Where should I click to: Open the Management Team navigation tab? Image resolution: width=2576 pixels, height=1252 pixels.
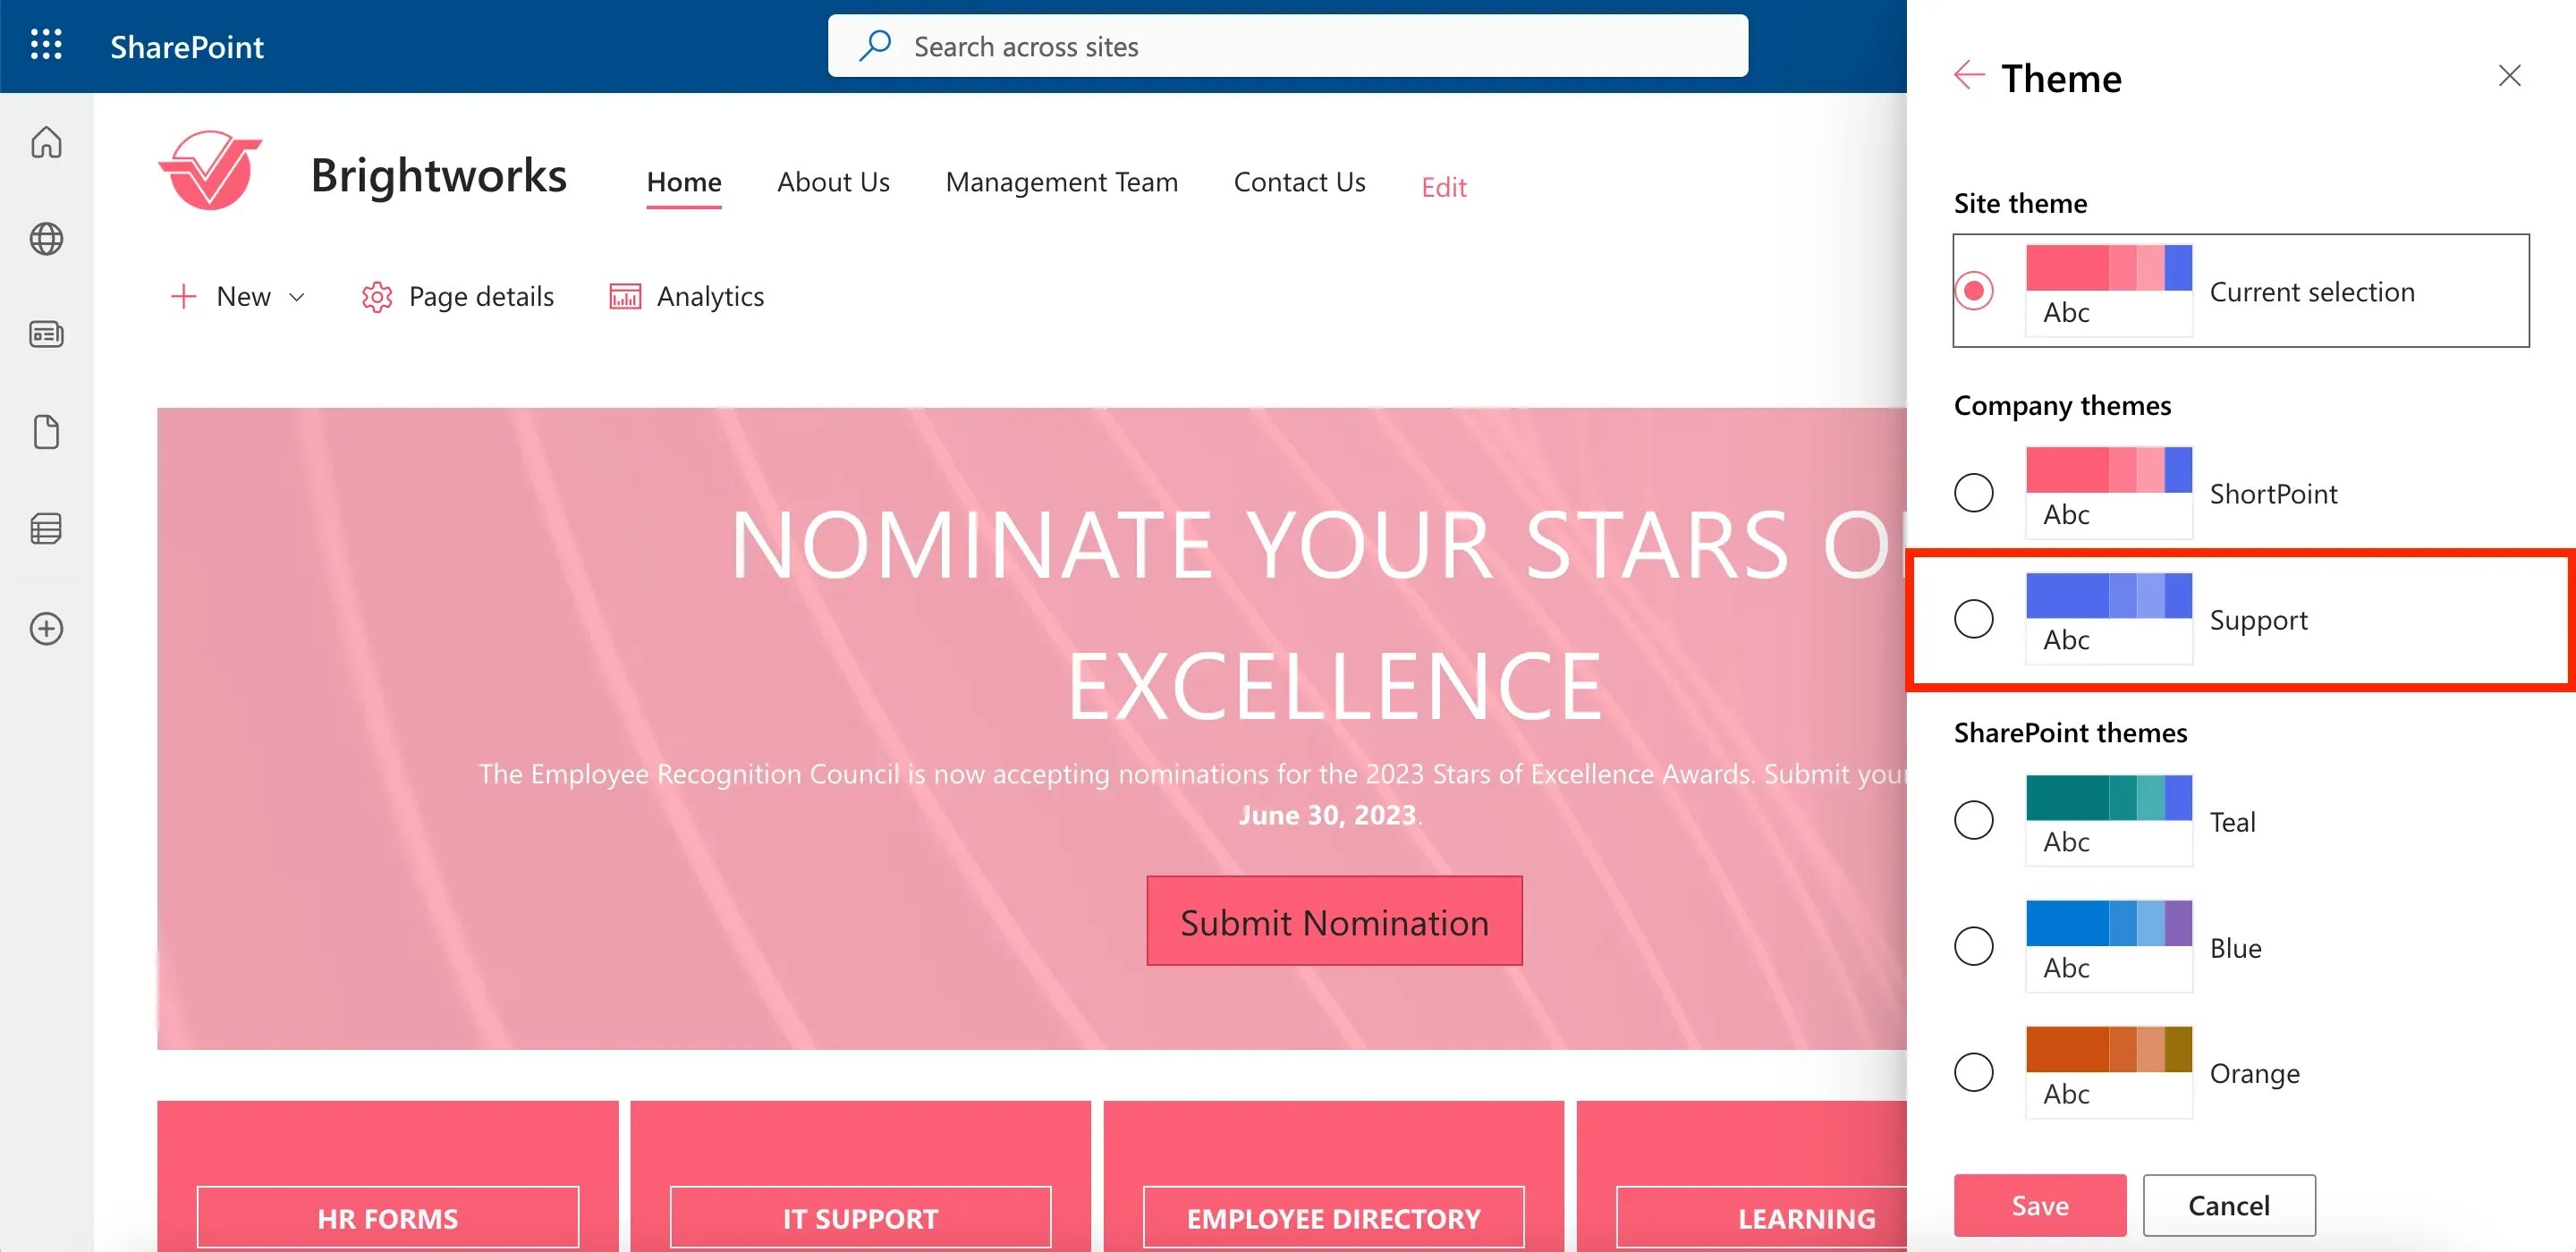click(1061, 182)
